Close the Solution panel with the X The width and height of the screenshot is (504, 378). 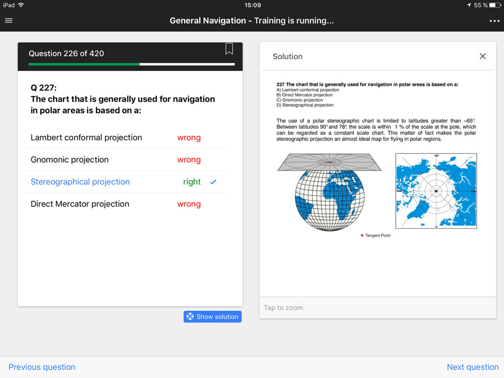482,56
